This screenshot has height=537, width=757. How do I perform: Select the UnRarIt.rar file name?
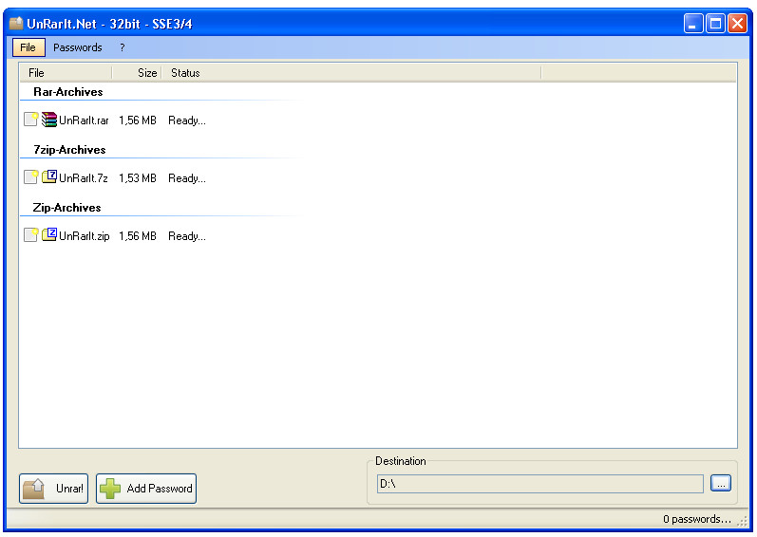[84, 120]
